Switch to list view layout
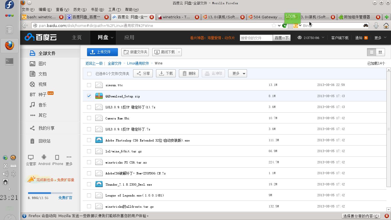 [x=372, y=52]
